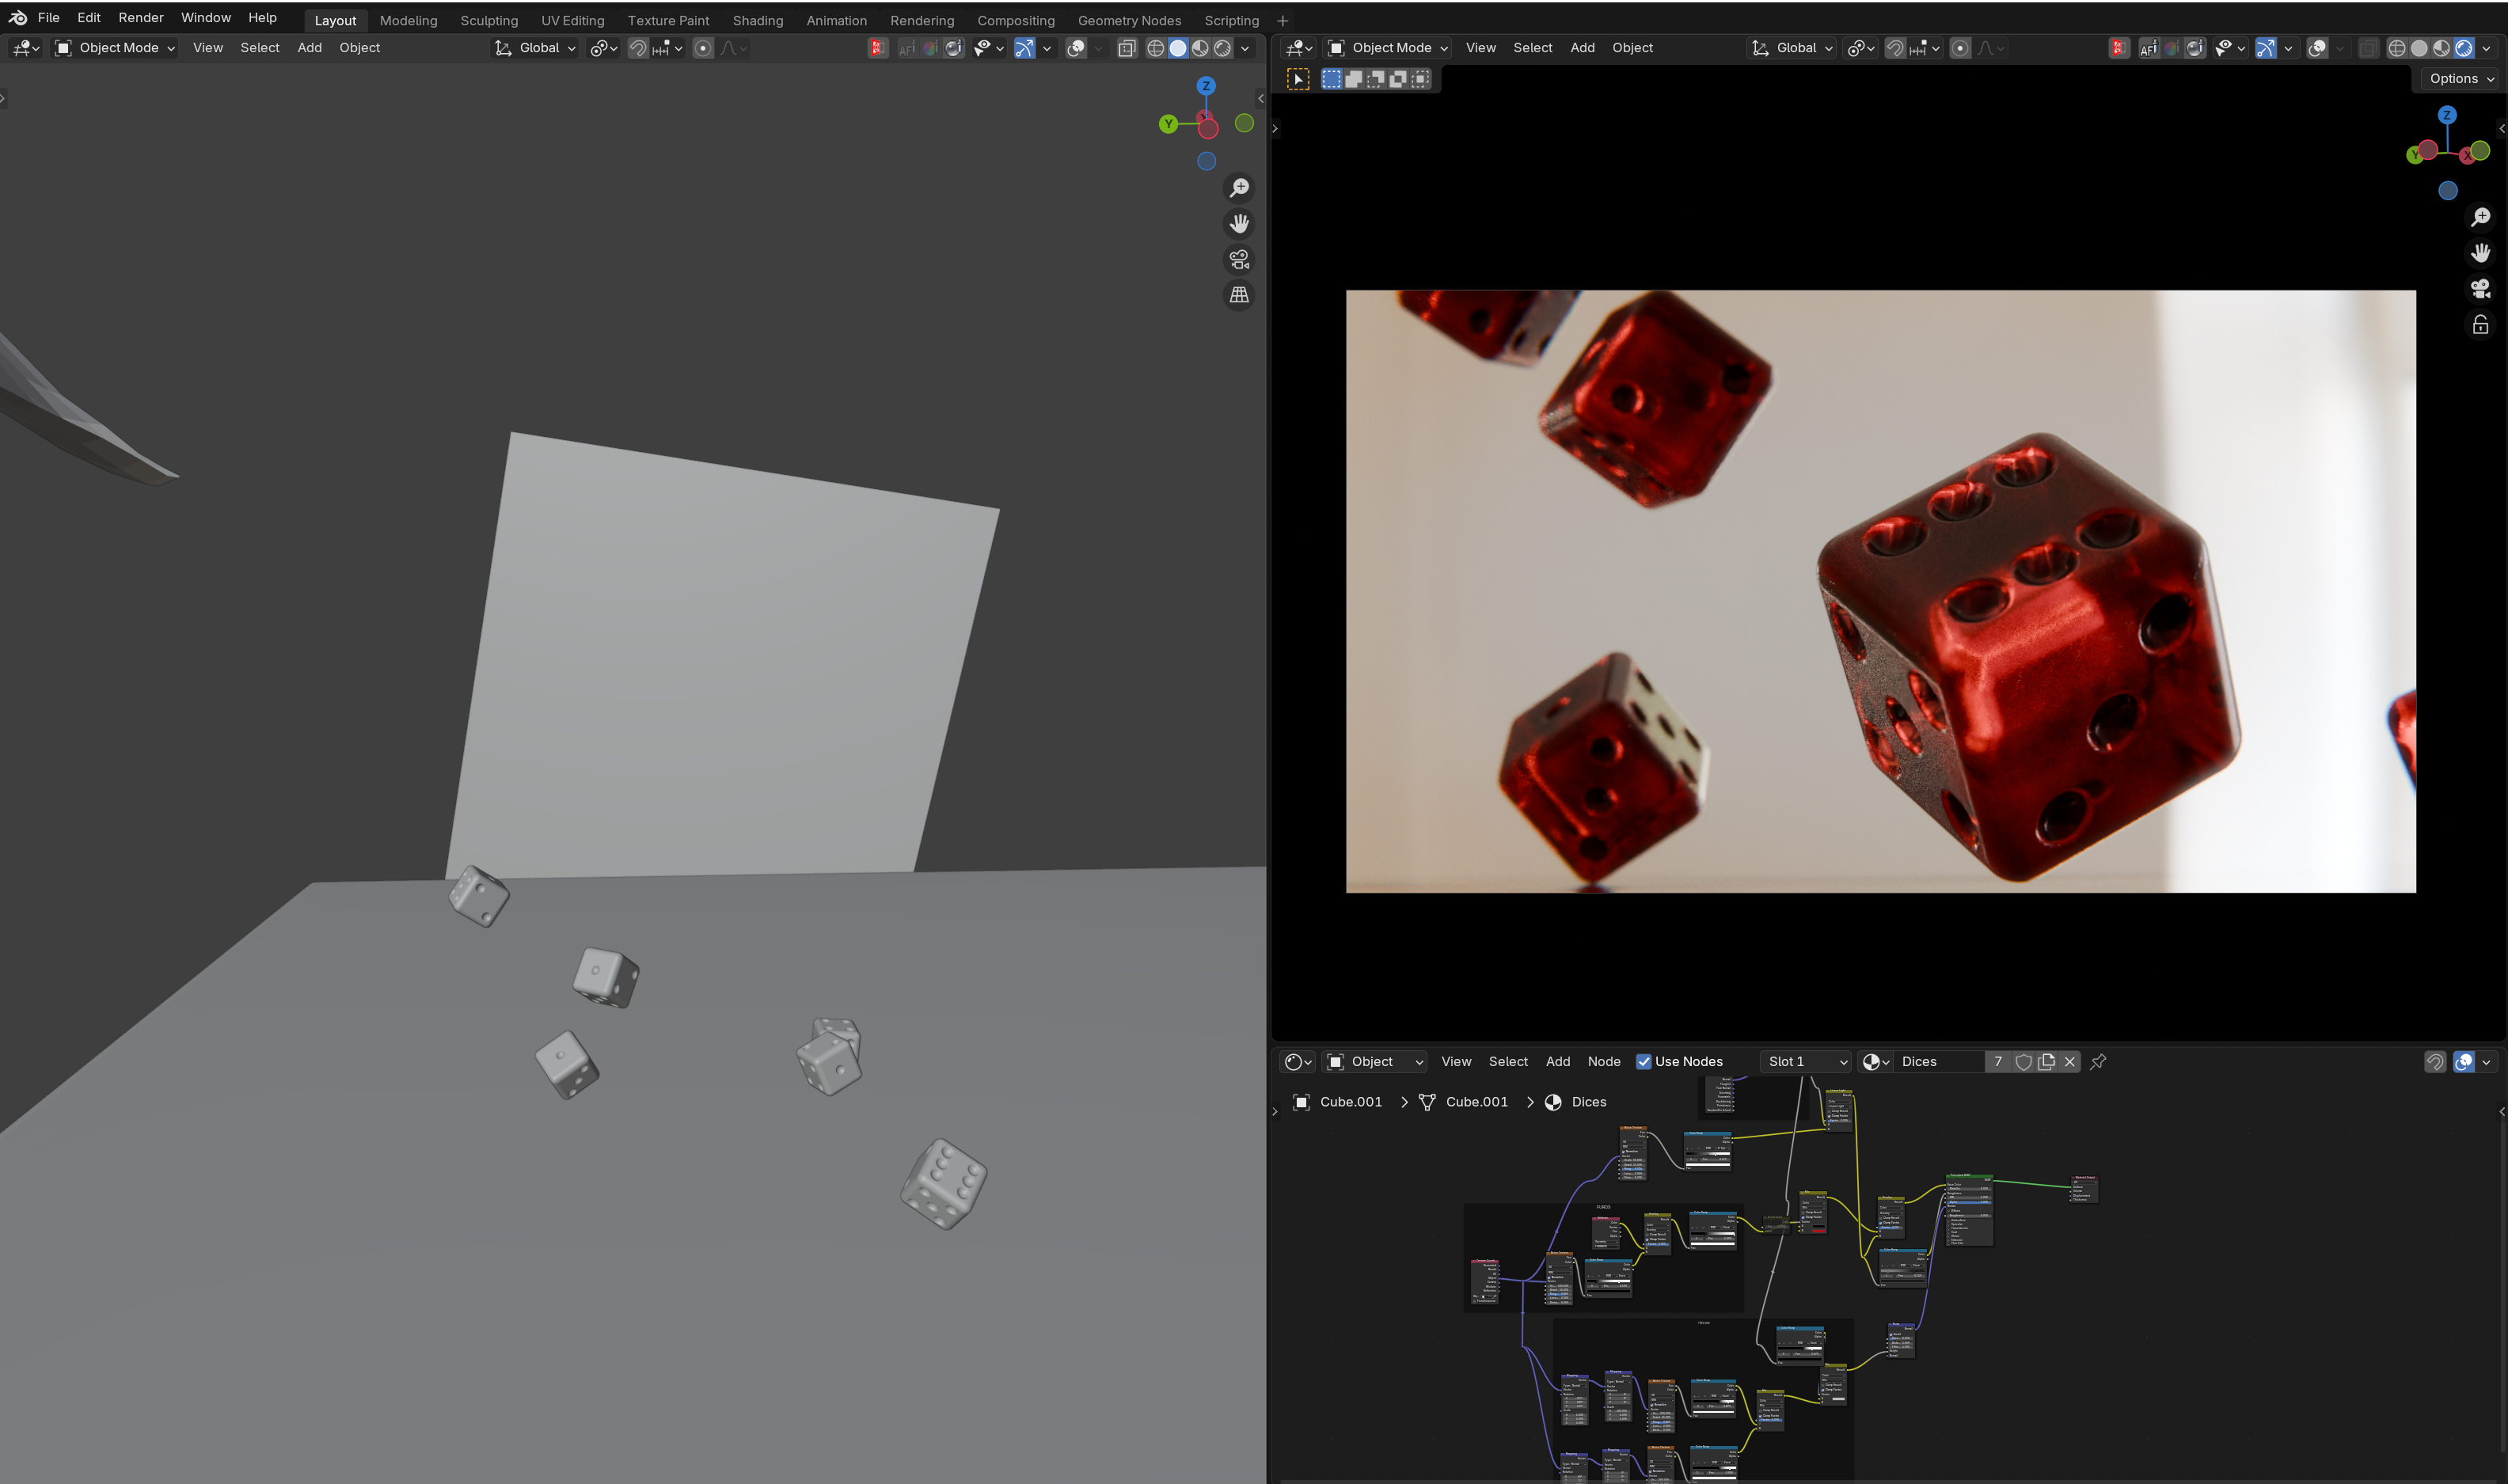Lock camera to view in right viewport
The height and width of the screenshot is (1484, 2508).
(x=2480, y=325)
